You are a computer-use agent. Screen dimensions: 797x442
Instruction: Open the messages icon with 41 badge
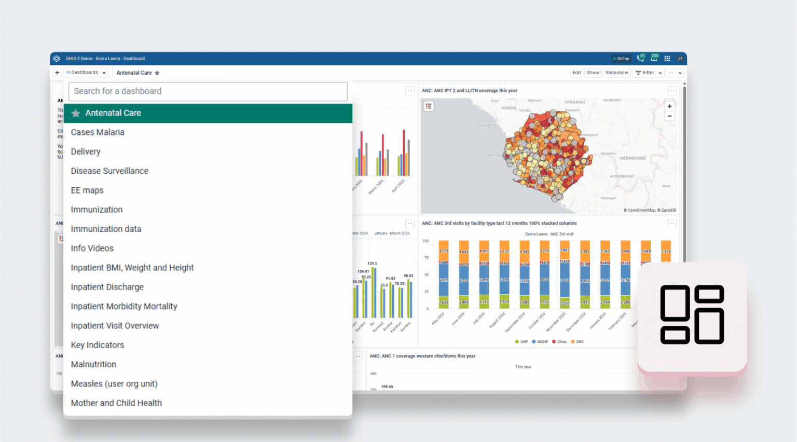tap(641, 59)
